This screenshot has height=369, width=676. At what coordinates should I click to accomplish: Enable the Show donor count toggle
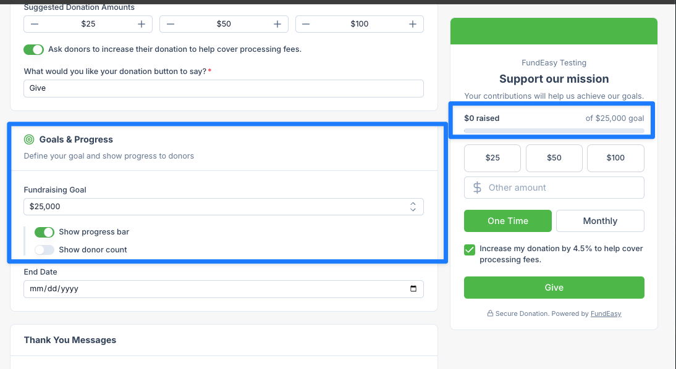[x=44, y=250]
